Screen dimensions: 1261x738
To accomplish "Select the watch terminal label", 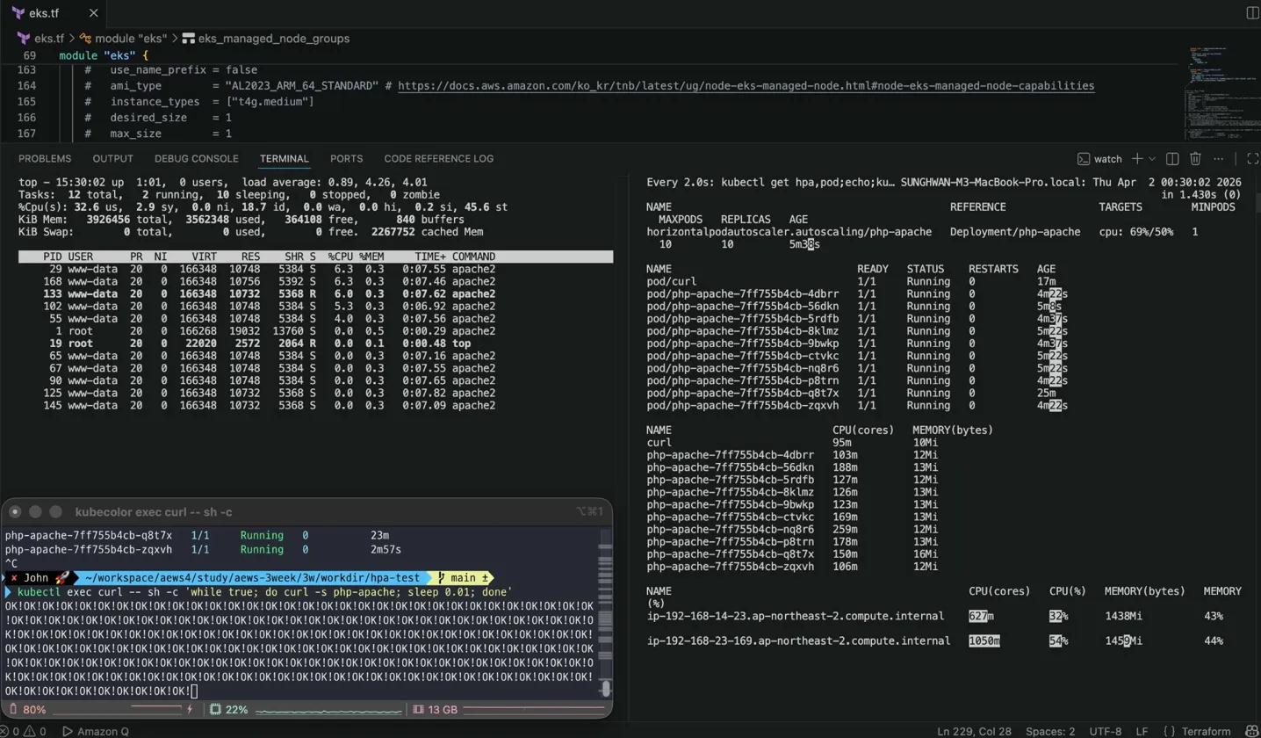I will tap(1107, 159).
